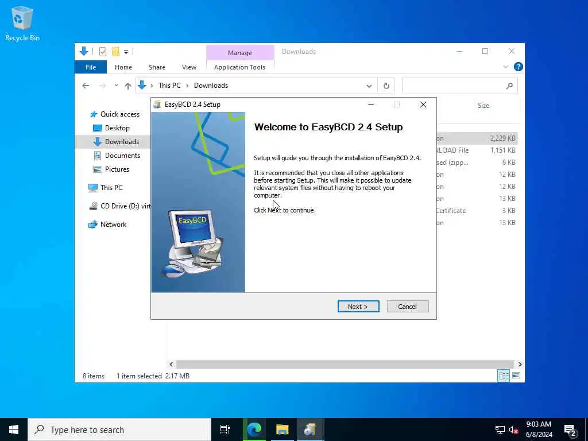Viewport: 588px width, 441px height.
Task: Switch to Large icons view layout
Action: (516, 376)
